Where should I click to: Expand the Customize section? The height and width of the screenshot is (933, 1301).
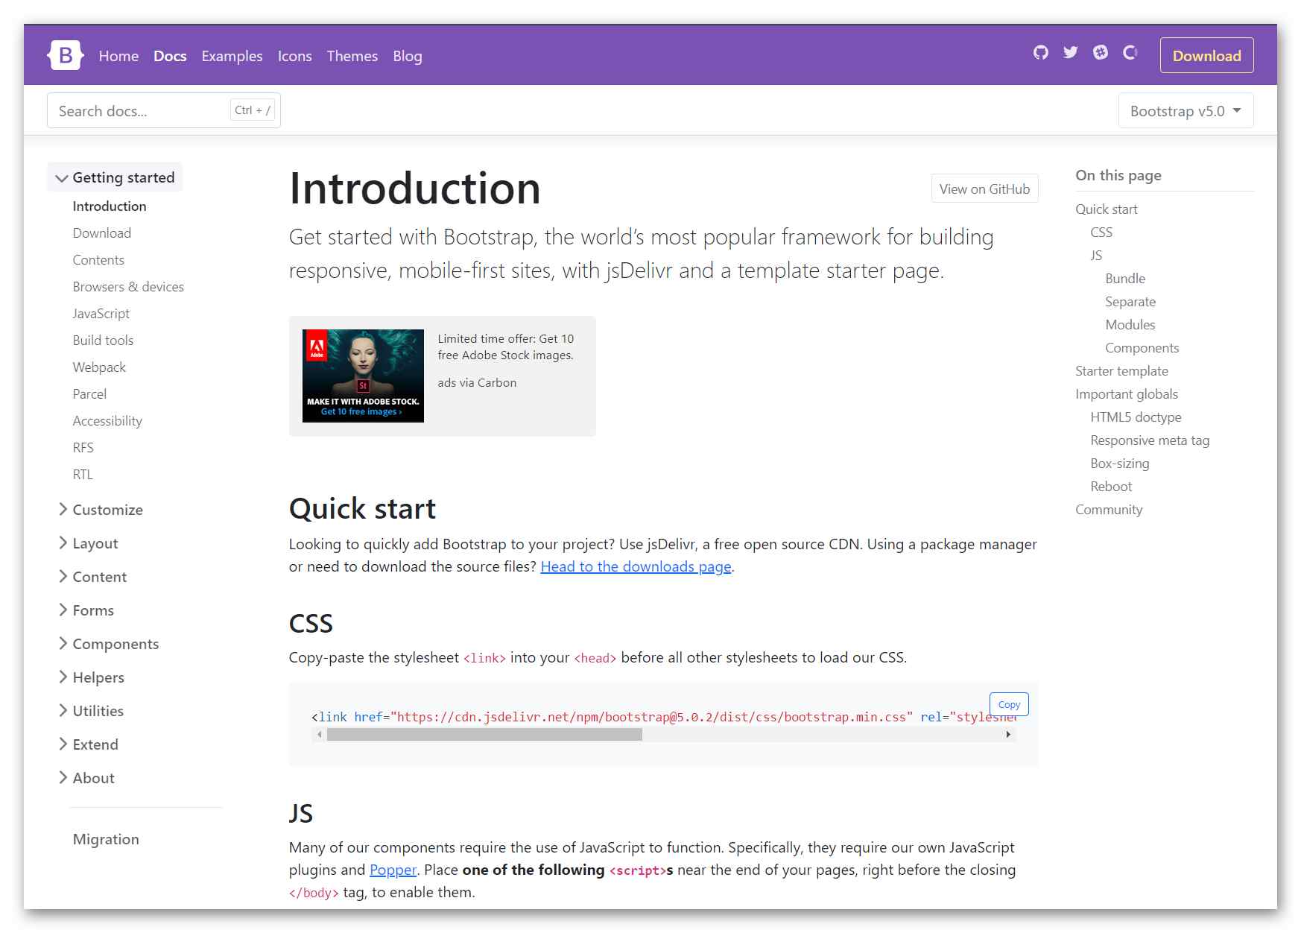pyautogui.click(x=101, y=510)
